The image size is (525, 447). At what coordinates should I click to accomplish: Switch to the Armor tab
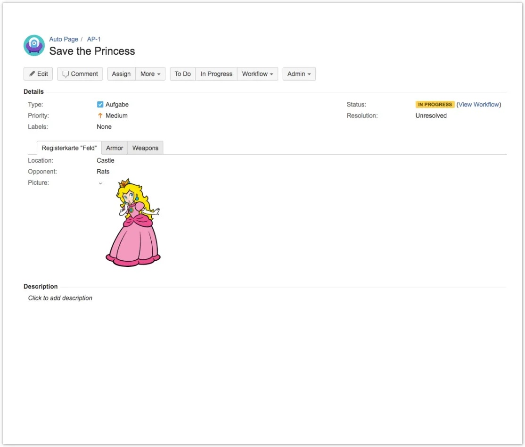(x=115, y=148)
